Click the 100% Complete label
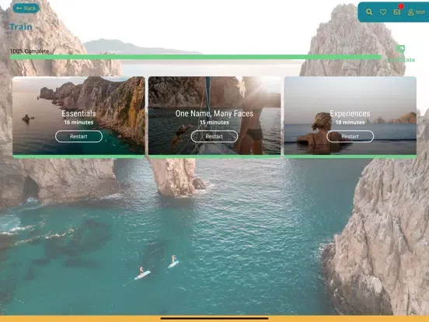The image size is (429, 322). 30,51
